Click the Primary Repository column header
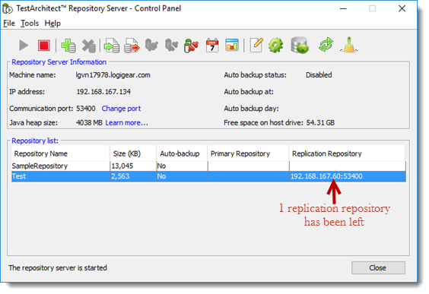The height and width of the screenshot is (294, 429). pyautogui.click(x=248, y=153)
